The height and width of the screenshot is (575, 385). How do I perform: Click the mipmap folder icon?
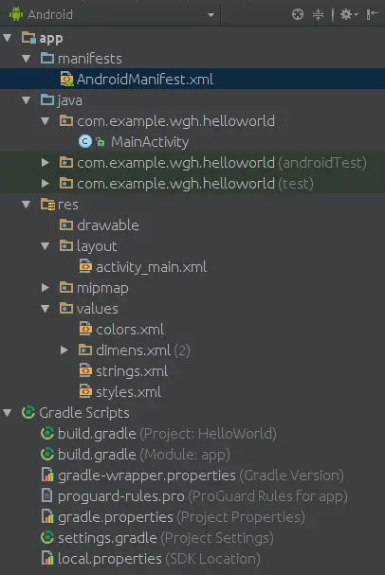[66, 288]
